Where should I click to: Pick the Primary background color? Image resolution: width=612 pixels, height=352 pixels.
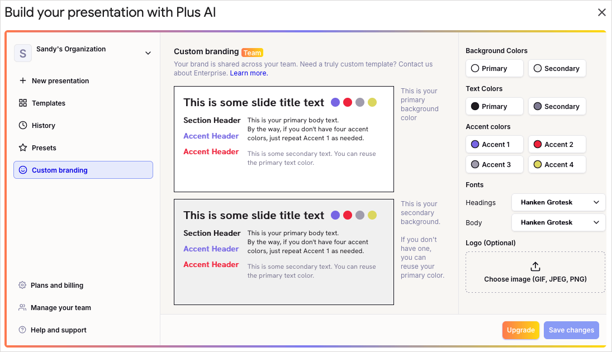(494, 68)
